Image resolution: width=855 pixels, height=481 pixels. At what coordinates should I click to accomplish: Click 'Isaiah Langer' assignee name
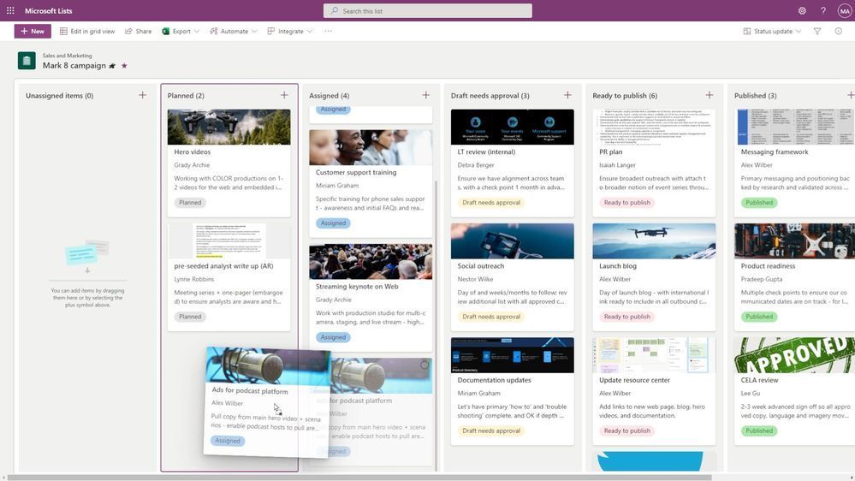[x=617, y=165]
